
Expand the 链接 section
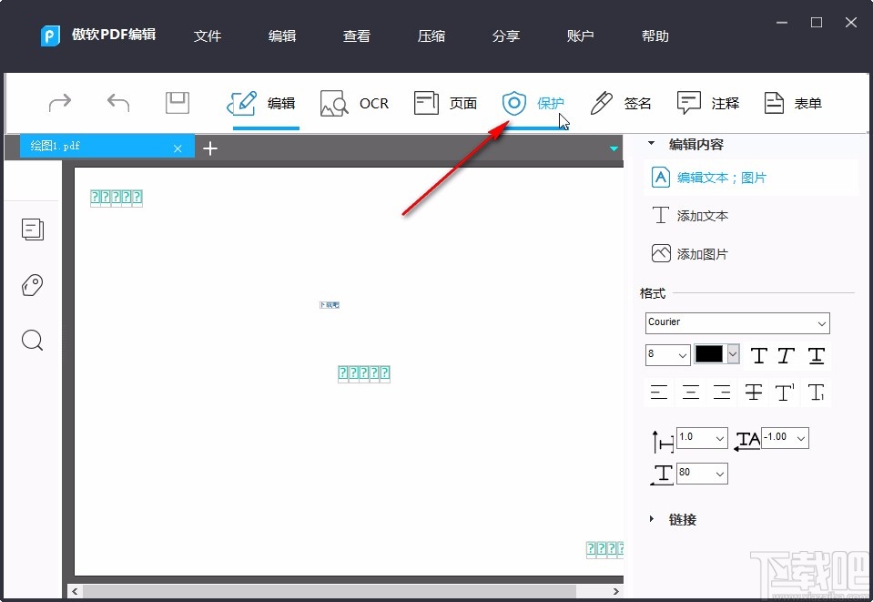[651, 519]
